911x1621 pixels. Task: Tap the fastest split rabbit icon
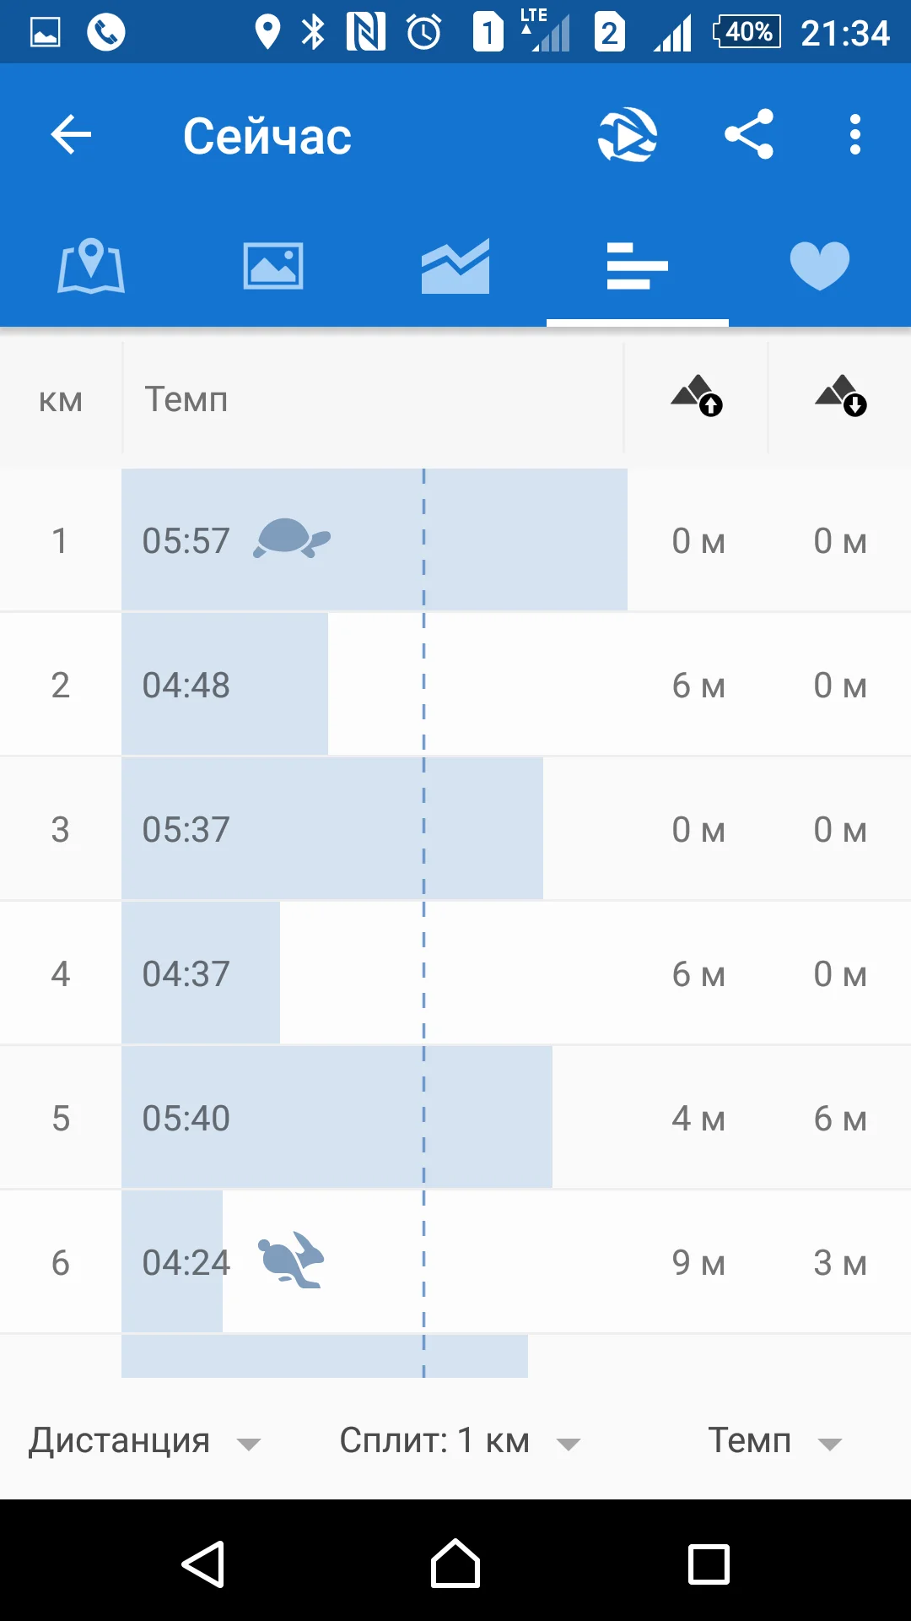(292, 1260)
